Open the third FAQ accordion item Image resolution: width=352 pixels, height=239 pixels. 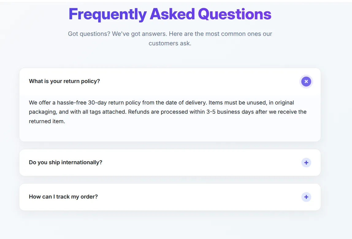[x=170, y=197]
